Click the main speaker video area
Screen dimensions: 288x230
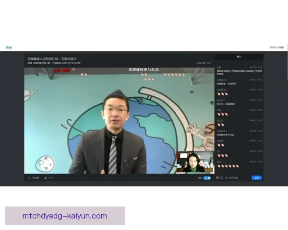(119, 120)
